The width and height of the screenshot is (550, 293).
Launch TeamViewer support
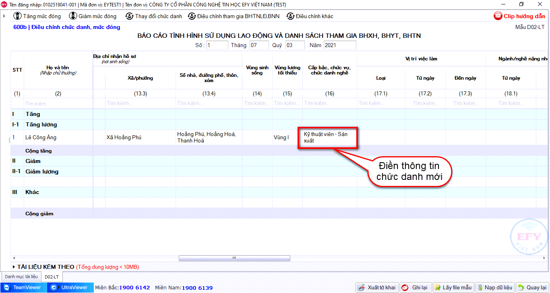(23, 287)
